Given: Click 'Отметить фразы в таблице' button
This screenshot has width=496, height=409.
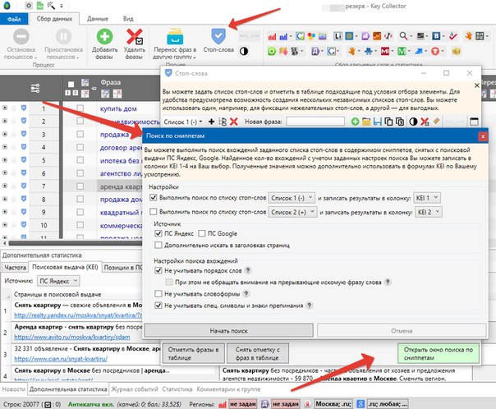Looking at the screenshot, I should click(x=193, y=353).
